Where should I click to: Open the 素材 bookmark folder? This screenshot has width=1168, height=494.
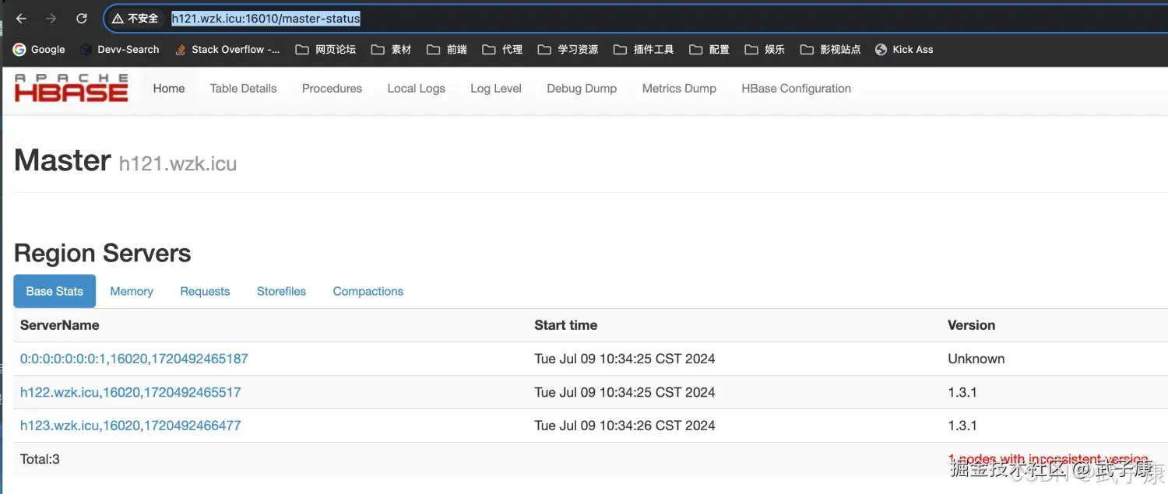pos(391,49)
